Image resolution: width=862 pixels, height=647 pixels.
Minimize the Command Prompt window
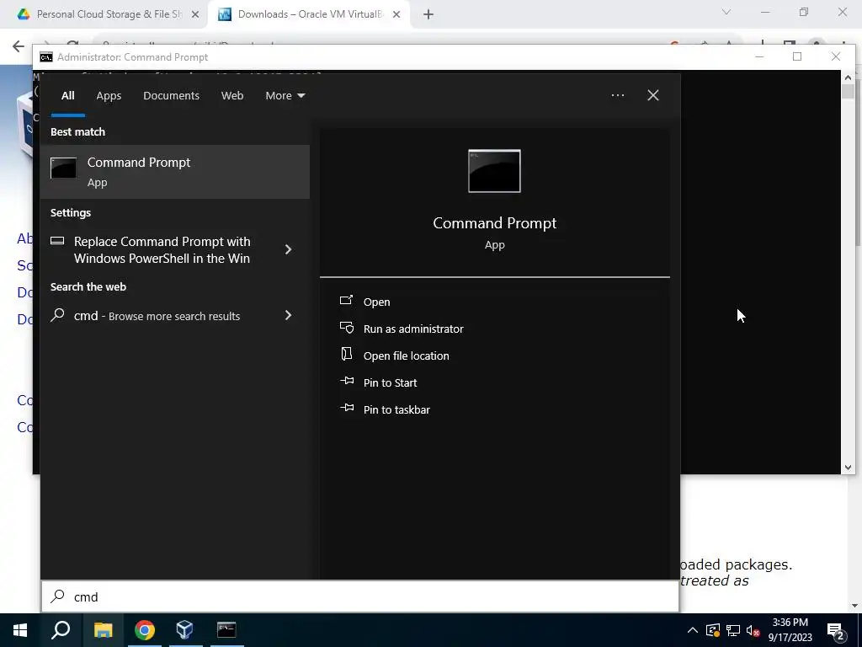point(759,56)
